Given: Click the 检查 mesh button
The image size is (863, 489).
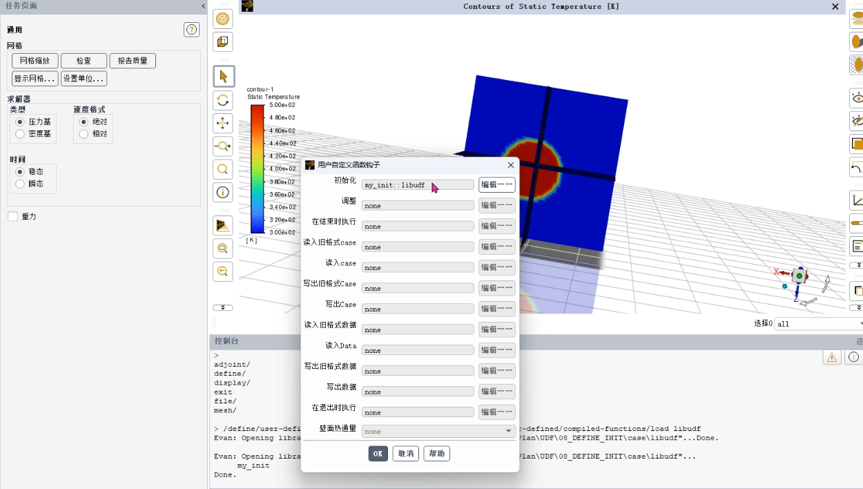Looking at the screenshot, I should (84, 61).
